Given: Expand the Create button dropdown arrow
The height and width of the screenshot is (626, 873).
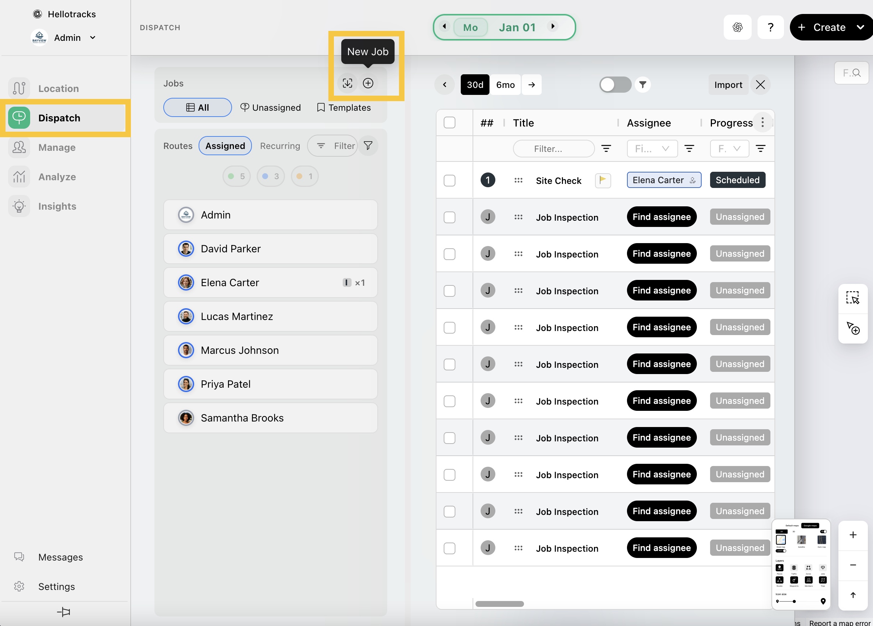Looking at the screenshot, I should tap(860, 27).
